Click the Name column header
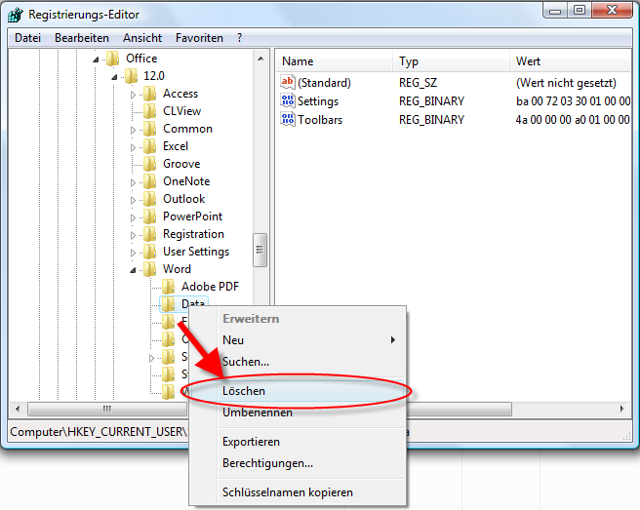The image size is (640, 510). click(x=298, y=61)
